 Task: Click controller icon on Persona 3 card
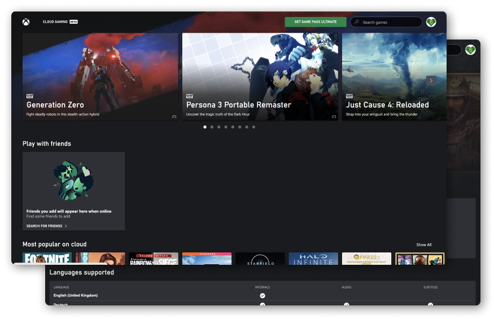click(x=334, y=117)
